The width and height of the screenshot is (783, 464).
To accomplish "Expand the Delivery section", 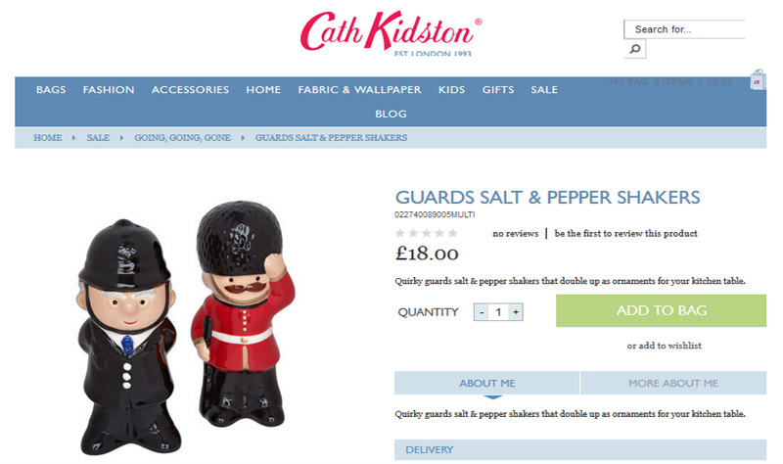I will pyautogui.click(x=580, y=449).
